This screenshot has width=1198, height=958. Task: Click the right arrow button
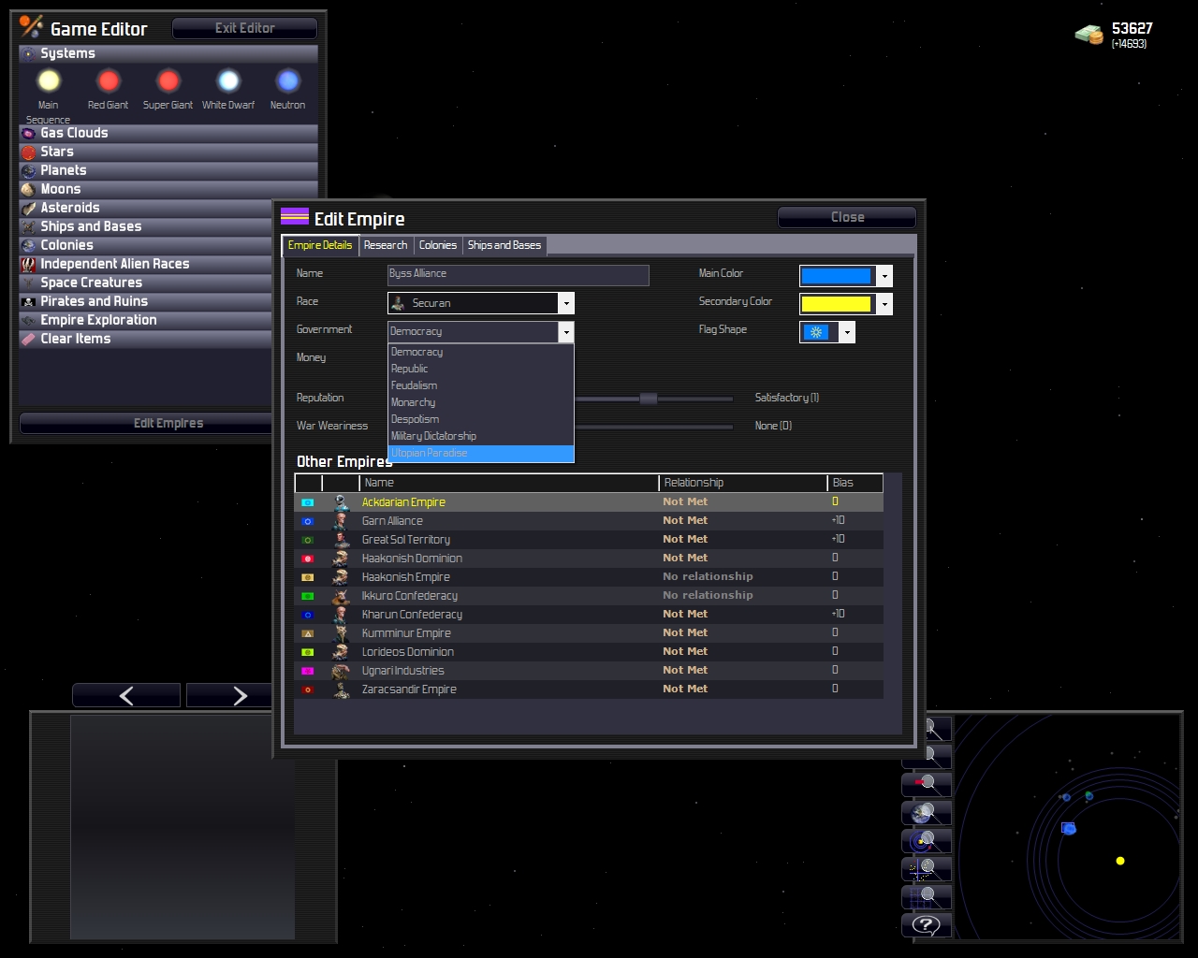coord(230,695)
